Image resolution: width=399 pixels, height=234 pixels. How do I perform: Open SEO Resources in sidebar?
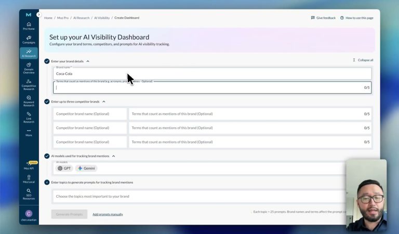coord(29,194)
